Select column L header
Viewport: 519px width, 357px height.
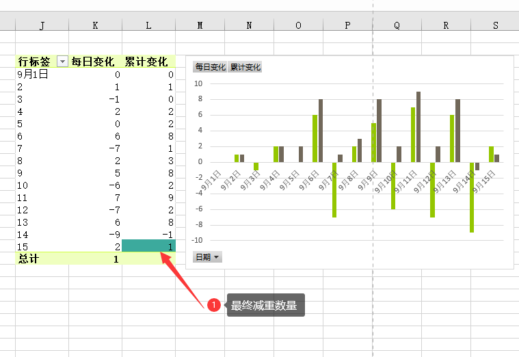(148, 25)
